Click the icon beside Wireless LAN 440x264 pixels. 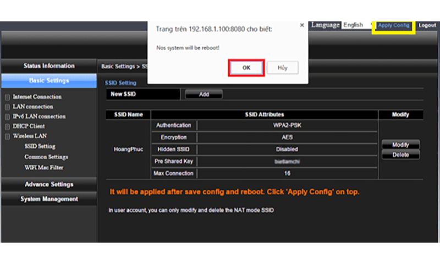7,137
